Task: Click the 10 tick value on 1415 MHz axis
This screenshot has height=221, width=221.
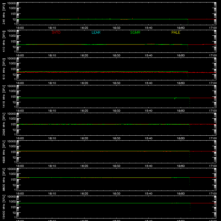Action: pos(14,102)
